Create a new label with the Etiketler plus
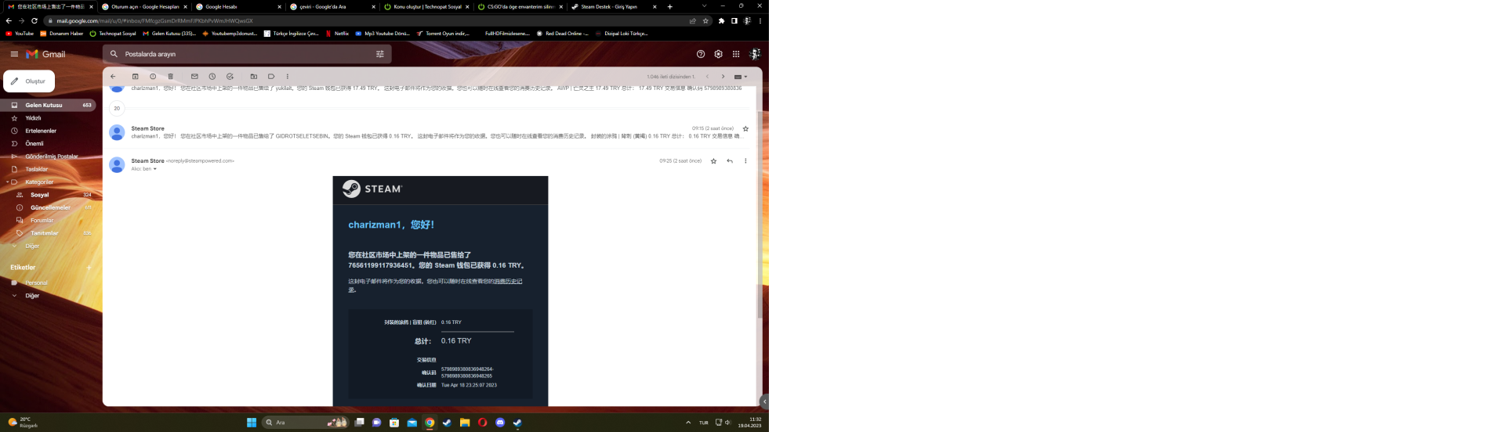The height and width of the screenshot is (432, 1505). pyautogui.click(x=89, y=268)
